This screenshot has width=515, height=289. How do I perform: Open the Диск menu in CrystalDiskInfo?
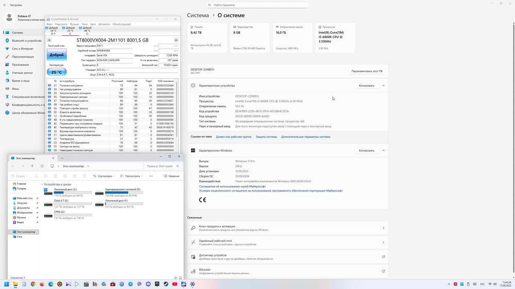(x=93, y=24)
